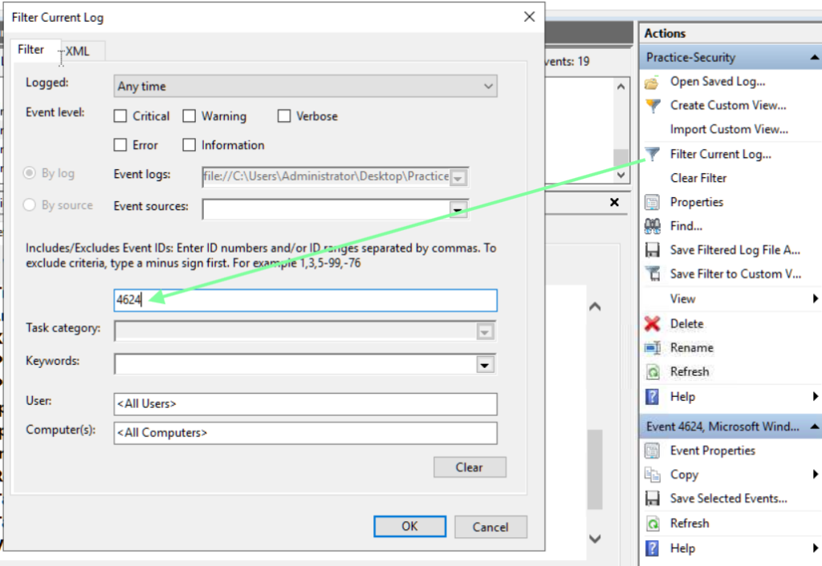Click the Find binoculars icon
The width and height of the screenshot is (822, 566).
[653, 226]
